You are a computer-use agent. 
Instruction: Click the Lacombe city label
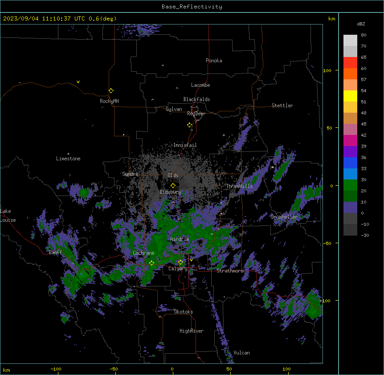click(x=200, y=85)
